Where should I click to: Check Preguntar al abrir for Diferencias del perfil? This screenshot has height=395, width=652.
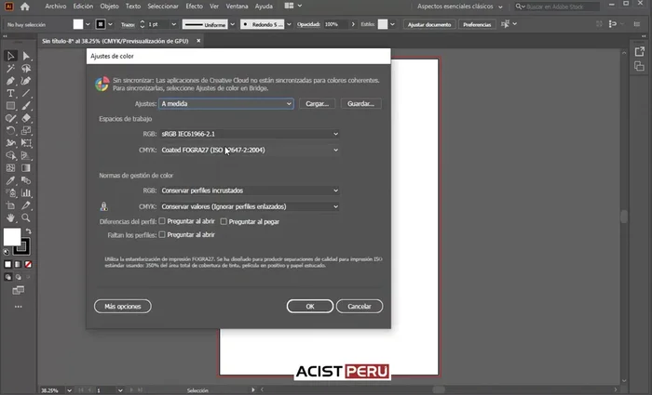pyautogui.click(x=162, y=221)
